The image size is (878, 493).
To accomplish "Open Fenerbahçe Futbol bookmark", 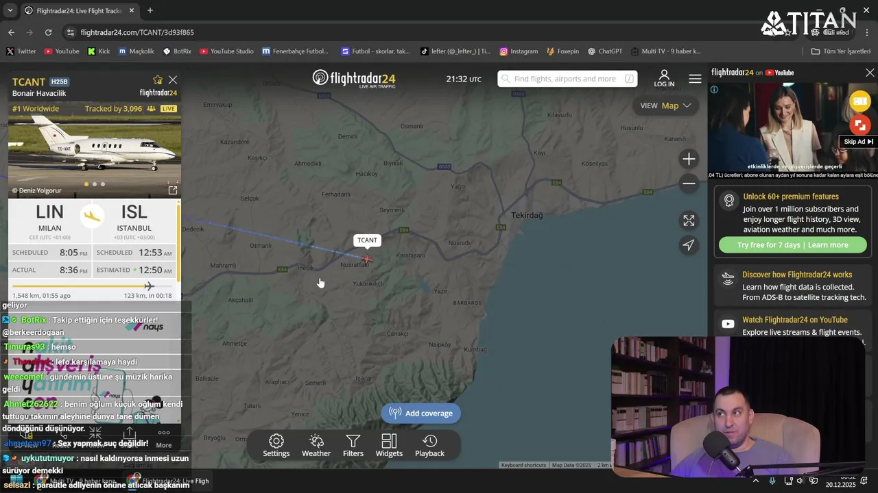I will point(295,51).
